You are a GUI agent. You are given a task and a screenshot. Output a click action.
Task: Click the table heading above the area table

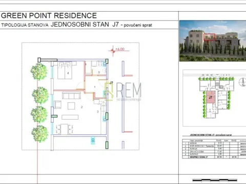211,135
